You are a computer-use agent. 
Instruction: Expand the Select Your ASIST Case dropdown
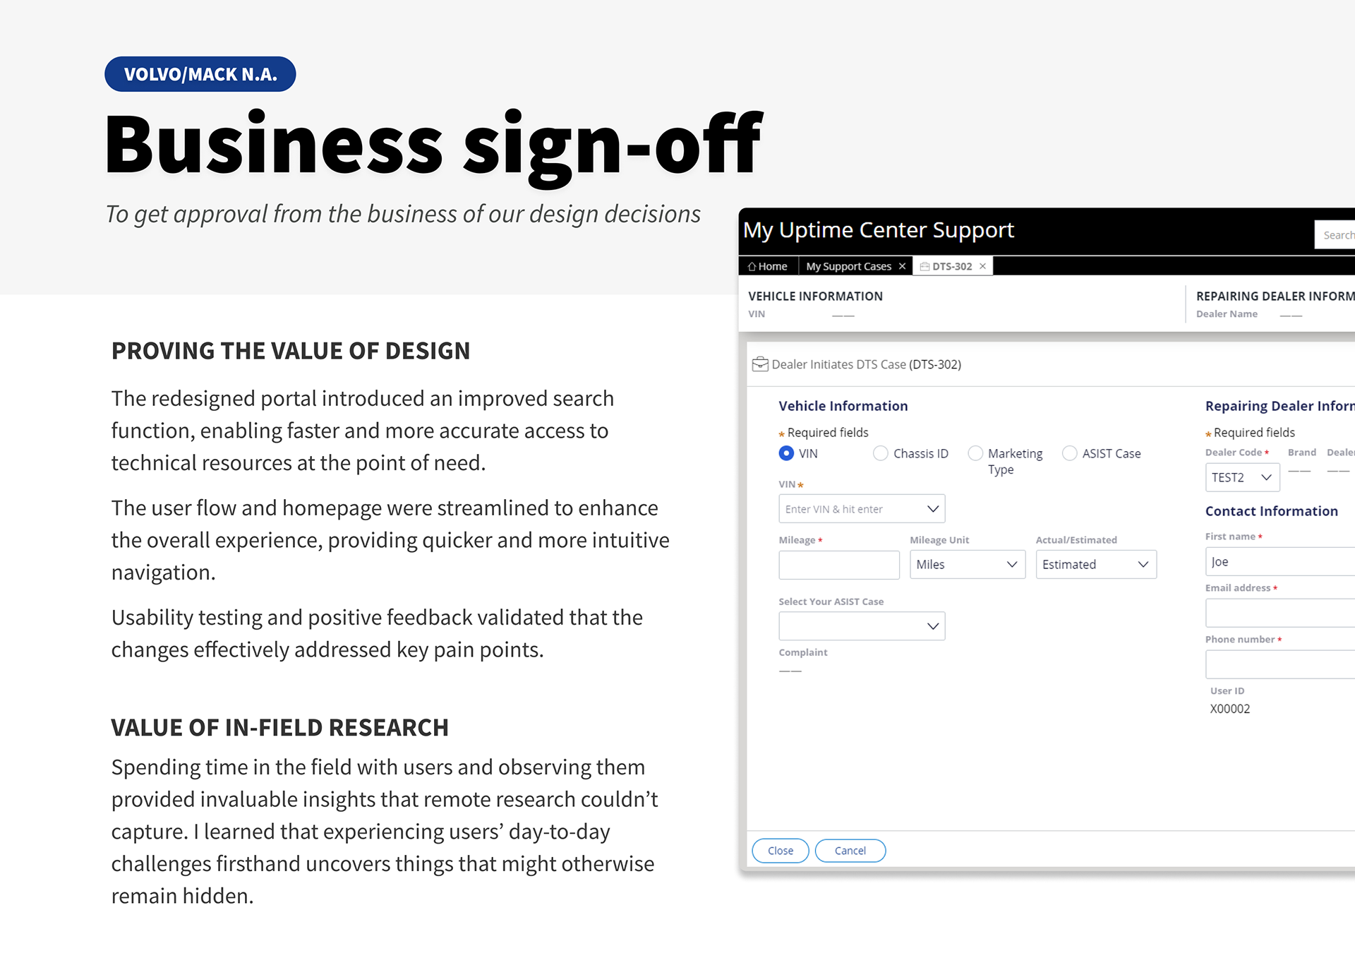pos(932,626)
